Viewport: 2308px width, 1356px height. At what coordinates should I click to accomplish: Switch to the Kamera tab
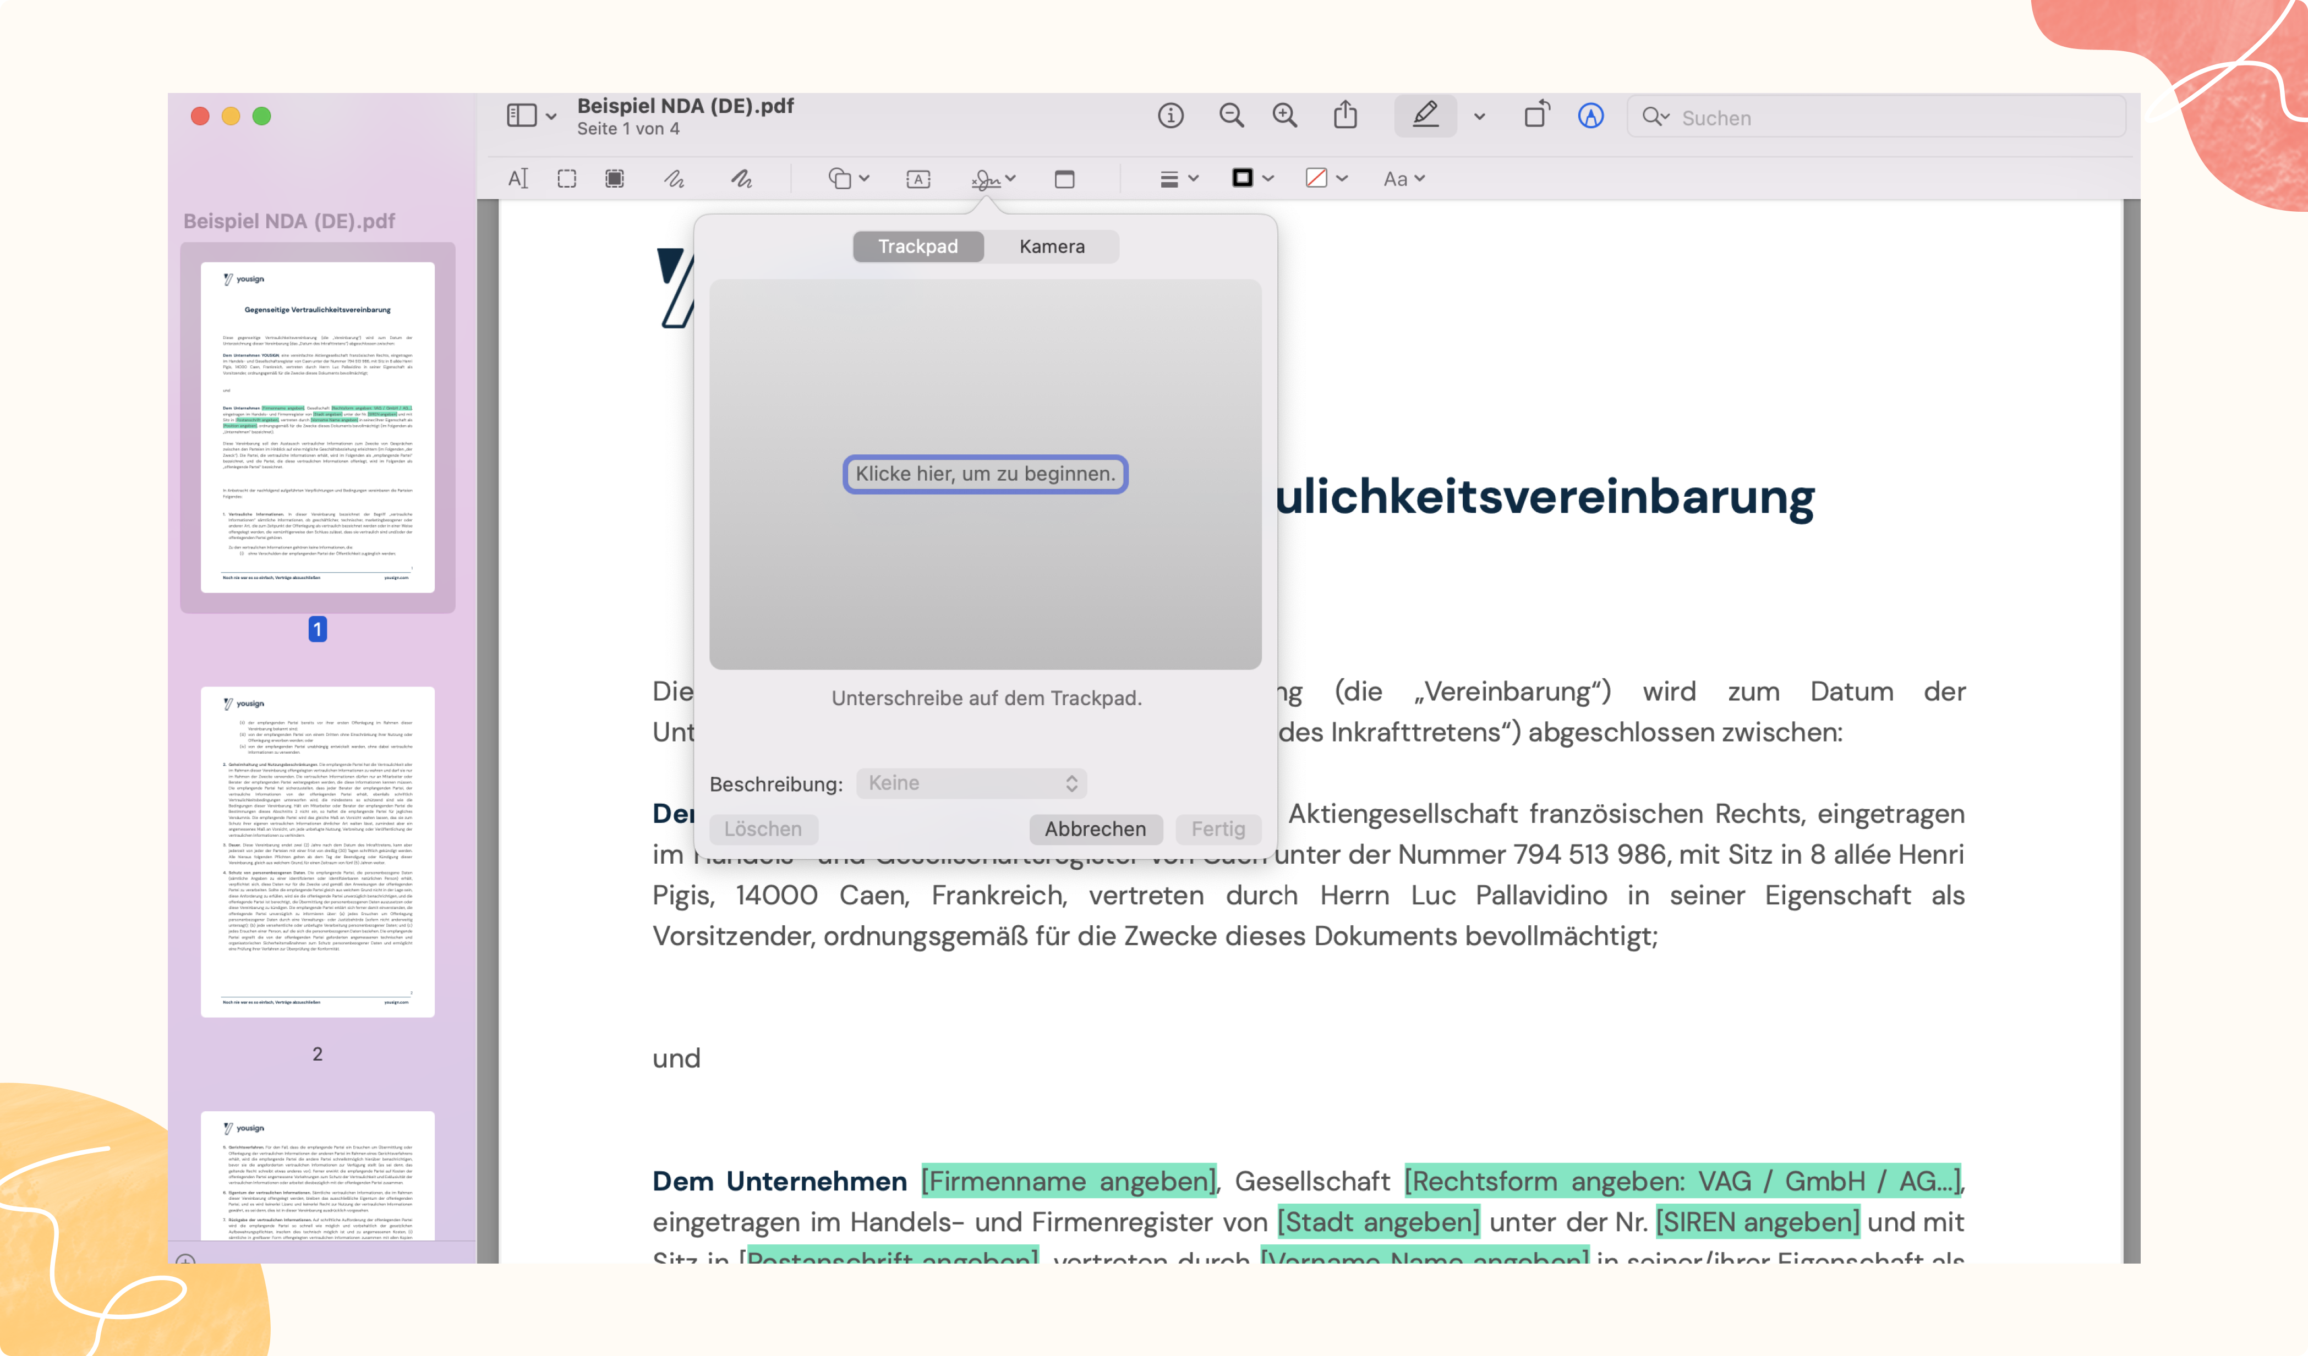1052,246
